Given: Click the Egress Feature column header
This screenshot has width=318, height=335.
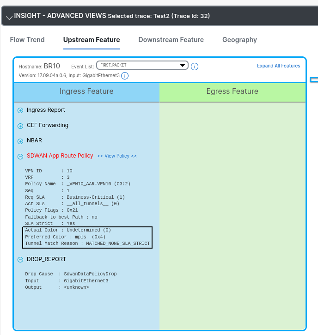Looking at the screenshot, I should pos(232,91).
